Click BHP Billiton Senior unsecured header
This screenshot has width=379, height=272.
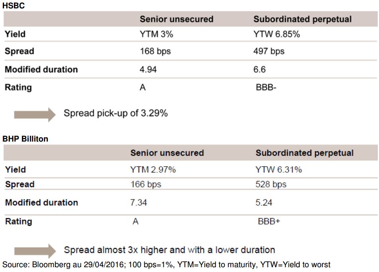coord(167,153)
